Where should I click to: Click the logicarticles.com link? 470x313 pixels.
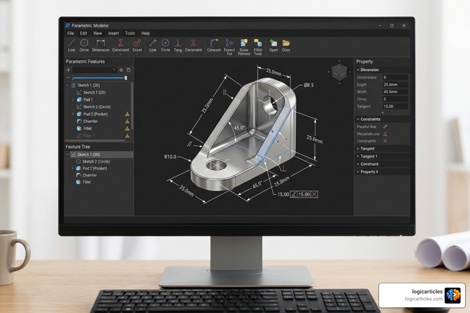click(424, 299)
